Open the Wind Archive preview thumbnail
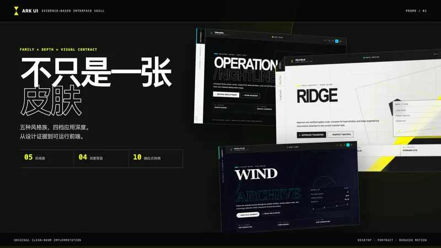This screenshot has height=248, width=441. point(289,187)
